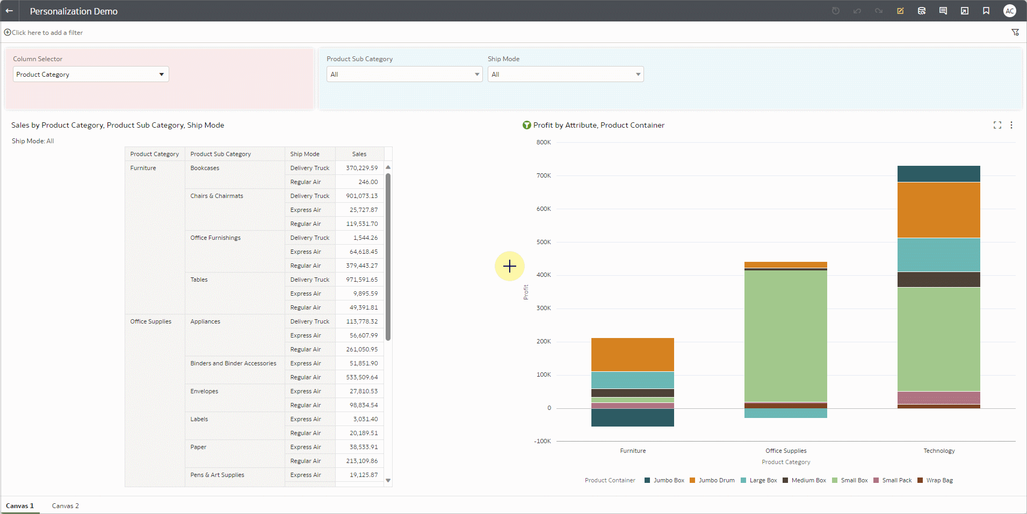Click the table scrollbar down arrow
The width and height of the screenshot is (1027, 514).
388,481
